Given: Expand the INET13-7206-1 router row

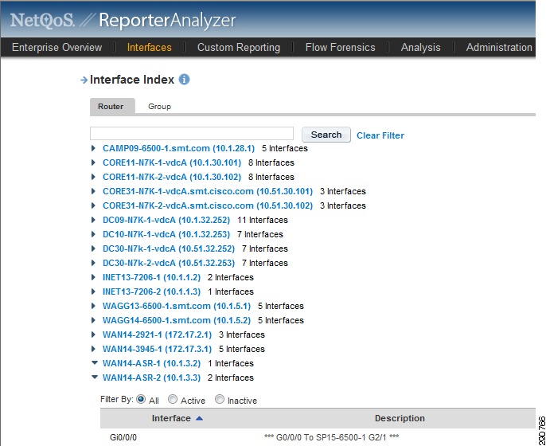Looking at the screenshot, I should [93, 277].
